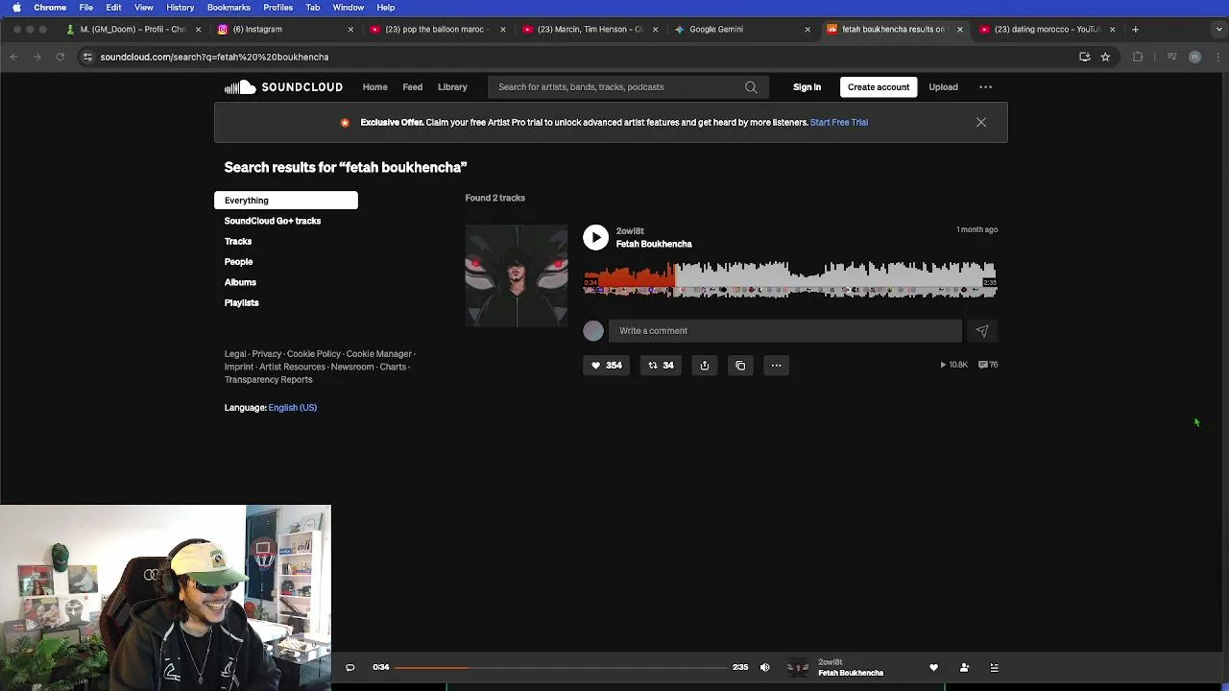Switch to the Google Gemini tab
Viewport: 1229px width, 691px height.
click(x=742, y=30)
